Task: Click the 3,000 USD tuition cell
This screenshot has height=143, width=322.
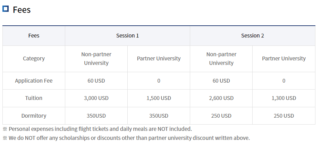Action: (96, 98)
